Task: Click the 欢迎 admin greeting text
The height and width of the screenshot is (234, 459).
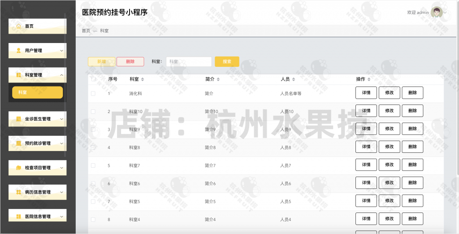Action: click(418, 12)
